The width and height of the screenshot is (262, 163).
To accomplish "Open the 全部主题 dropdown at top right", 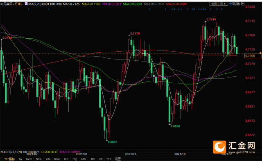I will tap(219, 4).
